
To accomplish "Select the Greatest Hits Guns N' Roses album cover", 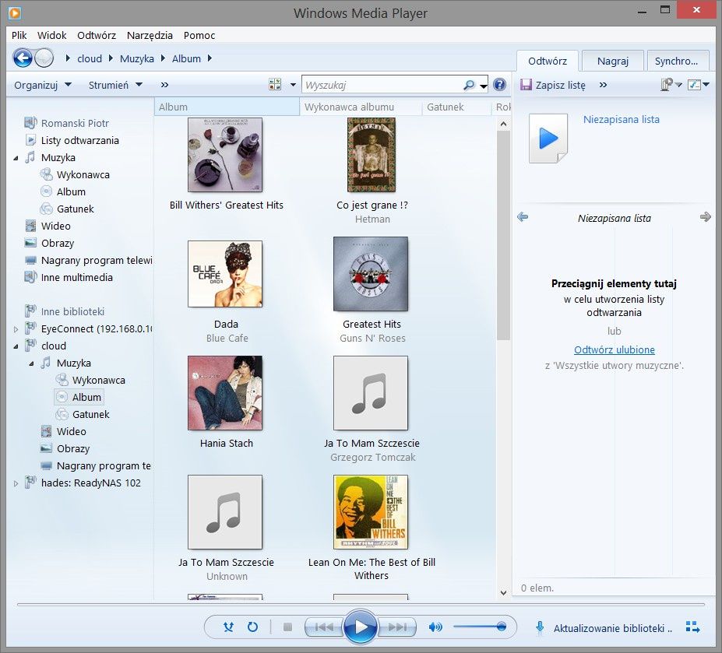I will coord(371,274).
